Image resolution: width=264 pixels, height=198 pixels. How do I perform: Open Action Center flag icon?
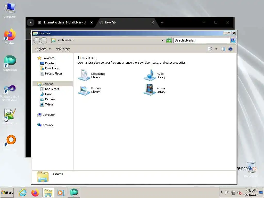coord(227,192)
